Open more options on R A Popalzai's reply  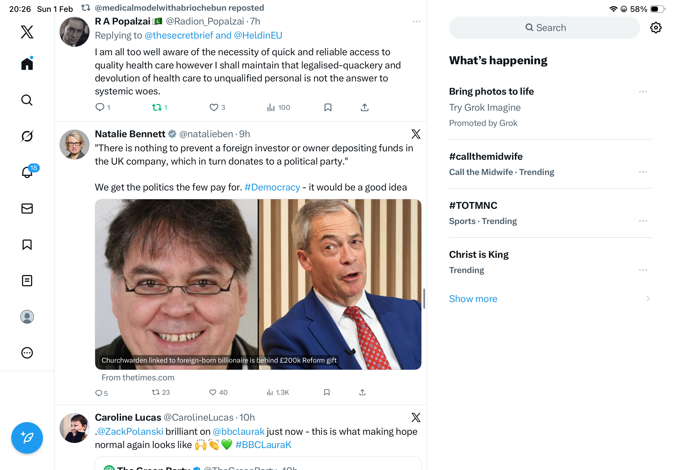[416, 21]
